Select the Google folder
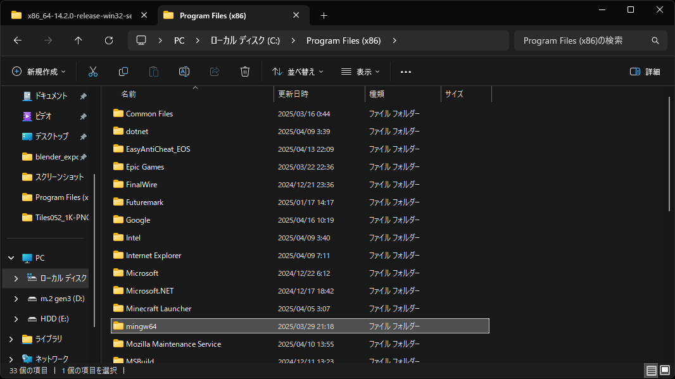 click(300, 220)
